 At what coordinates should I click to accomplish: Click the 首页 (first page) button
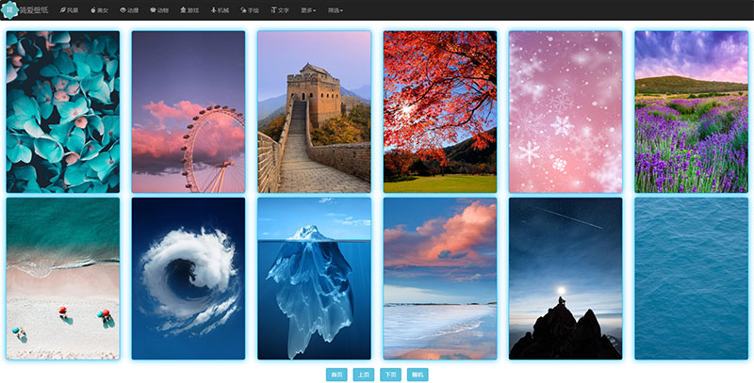(x=336, y=375)
